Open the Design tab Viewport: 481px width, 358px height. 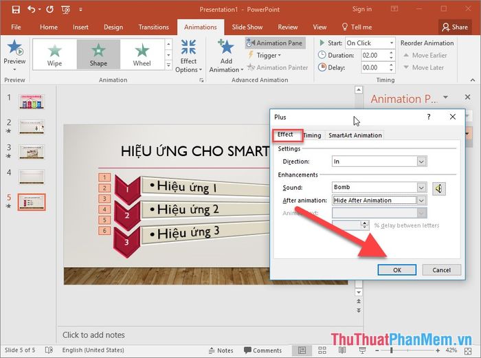click(113, 27)
